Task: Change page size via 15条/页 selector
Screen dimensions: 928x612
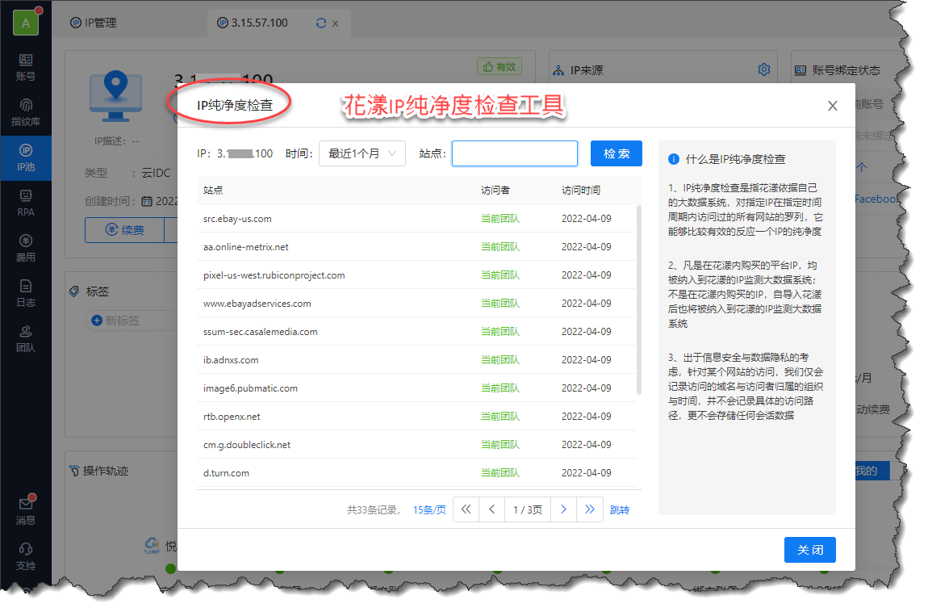Action: tap(428, 509)
